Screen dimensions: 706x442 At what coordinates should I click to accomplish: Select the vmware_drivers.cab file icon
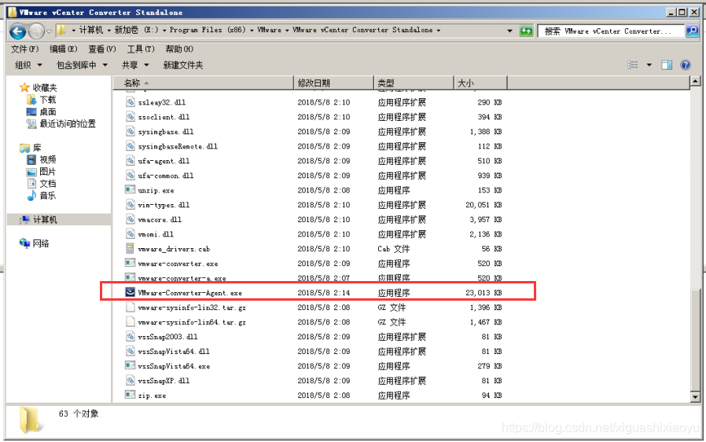(x=131, y=248)
